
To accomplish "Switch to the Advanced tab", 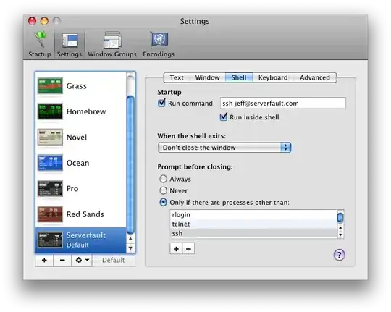I will click(x=315, y=77).
